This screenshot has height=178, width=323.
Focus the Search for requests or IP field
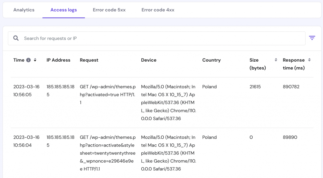(158, 38)
